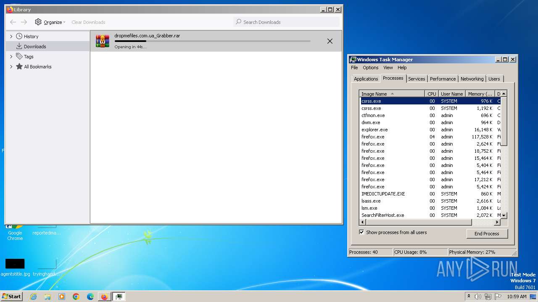Cancel the dropmefiles.com.ua_Grabber.rar download
The width and height of the screenshot is (538, 302).
pos(330,41)
